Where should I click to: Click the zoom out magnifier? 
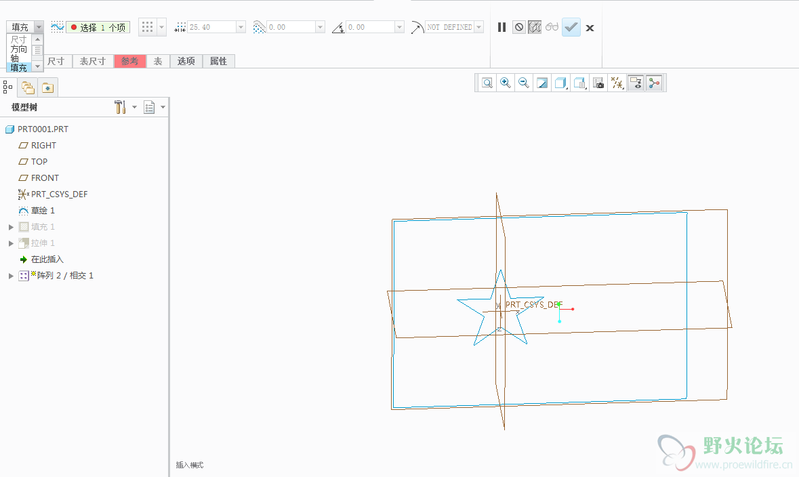[x=523, y=83]
